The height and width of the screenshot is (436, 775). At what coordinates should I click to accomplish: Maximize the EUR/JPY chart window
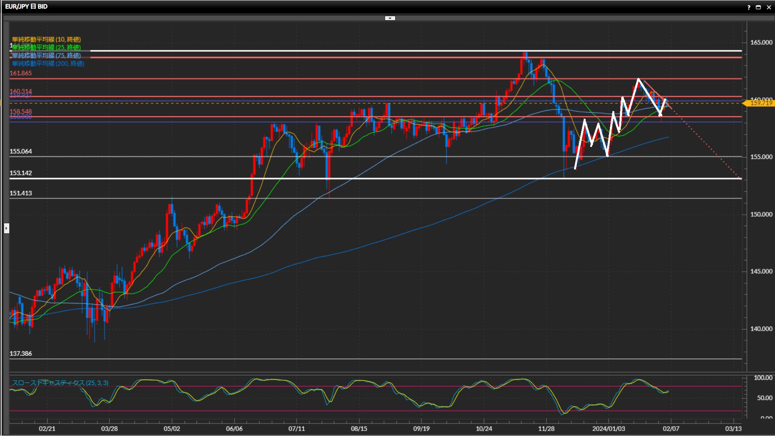pos(758,7)
